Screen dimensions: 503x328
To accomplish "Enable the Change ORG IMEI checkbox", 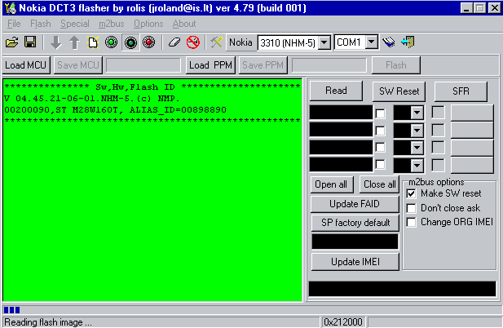I will point(411,222).
